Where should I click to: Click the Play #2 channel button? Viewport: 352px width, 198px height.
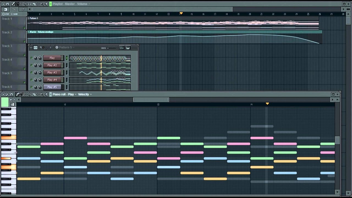click(52, 65)
